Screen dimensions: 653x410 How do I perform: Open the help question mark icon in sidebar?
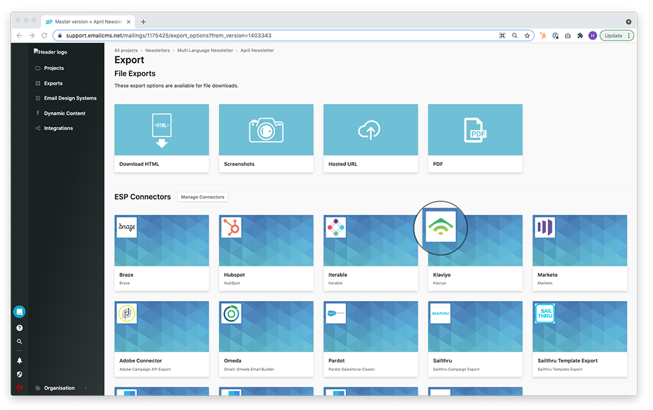point(20,328)
